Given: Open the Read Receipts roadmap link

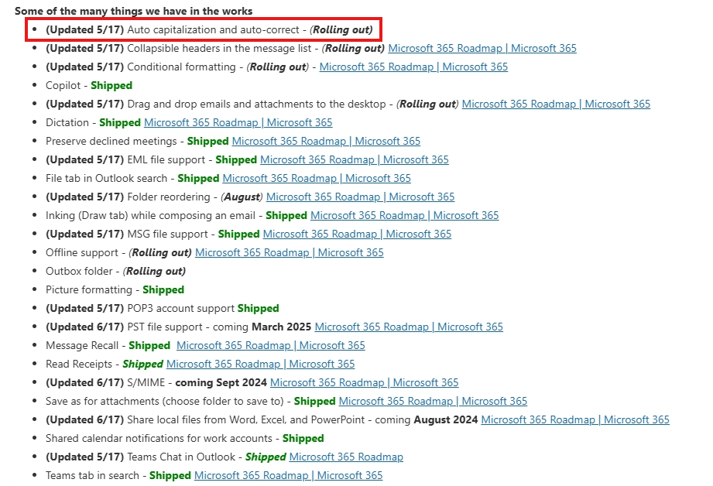Looking at the screenshot, I should click(261, 364).
